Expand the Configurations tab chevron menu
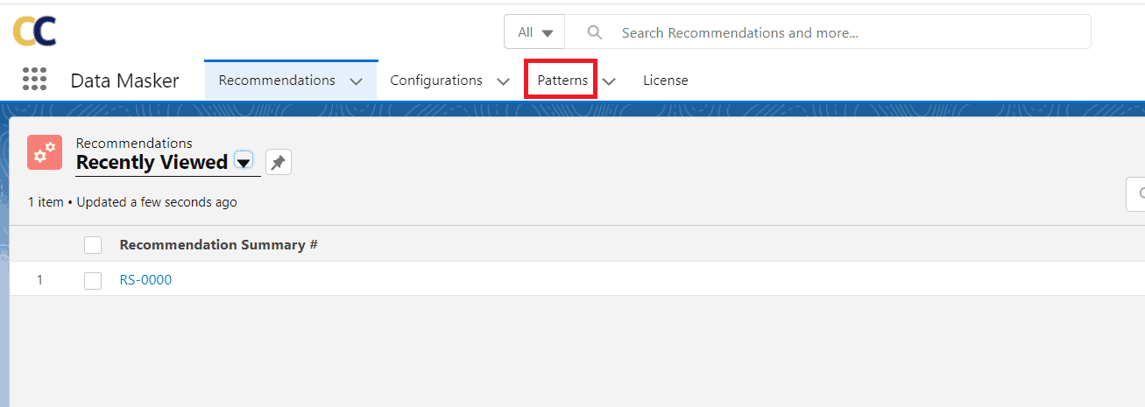The image size is (1145, 407). (503, 81)
